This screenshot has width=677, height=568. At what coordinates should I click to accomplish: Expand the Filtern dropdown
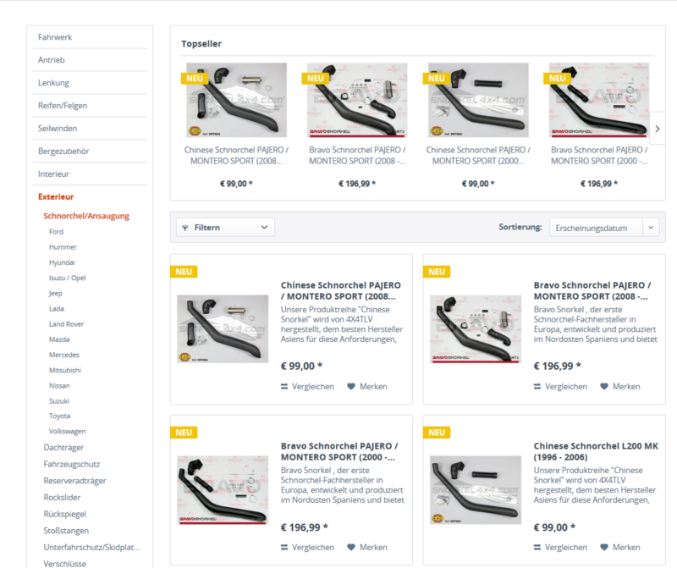[x=225, y=227]
